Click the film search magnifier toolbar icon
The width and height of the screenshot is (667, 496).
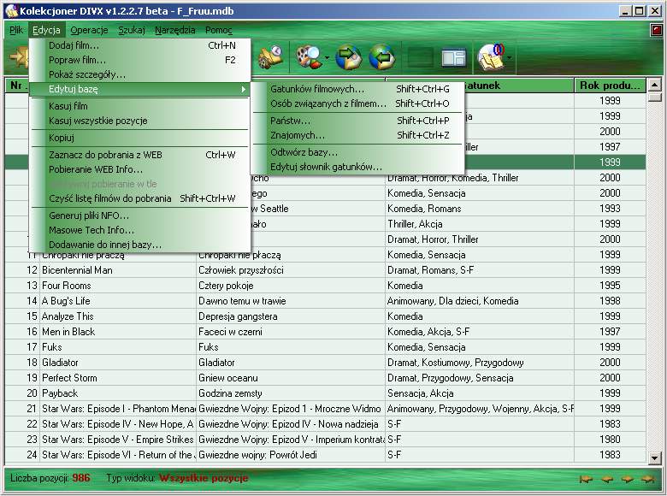coord(305,57)
